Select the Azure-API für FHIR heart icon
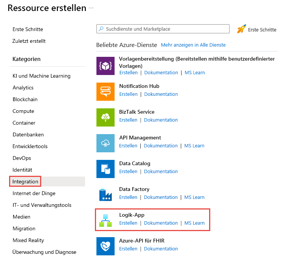 click(106, 246)
